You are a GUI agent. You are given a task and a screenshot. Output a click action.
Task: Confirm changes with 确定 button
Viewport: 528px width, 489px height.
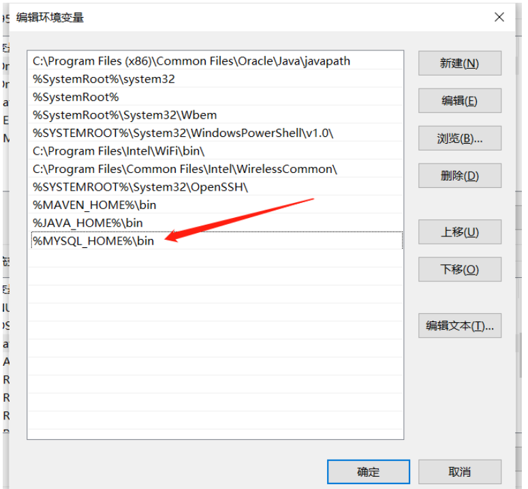tap(369, 472)
